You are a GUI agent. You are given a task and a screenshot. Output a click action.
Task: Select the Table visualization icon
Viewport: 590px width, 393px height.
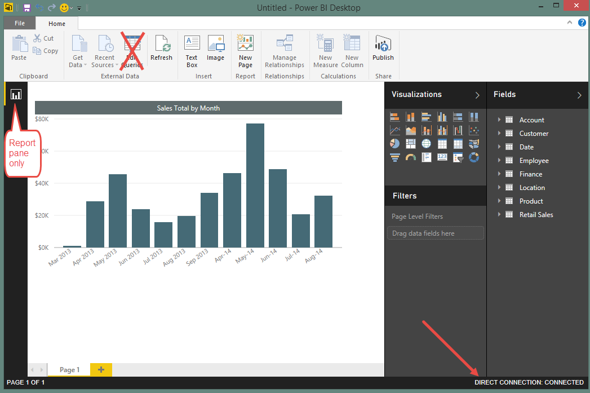pos(442,144)
